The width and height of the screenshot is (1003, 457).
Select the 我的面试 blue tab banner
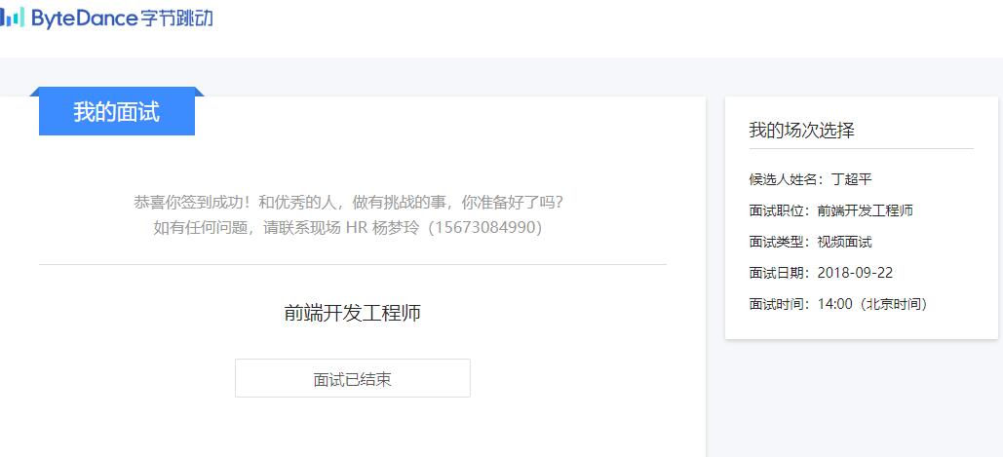[x=116, y=112]
